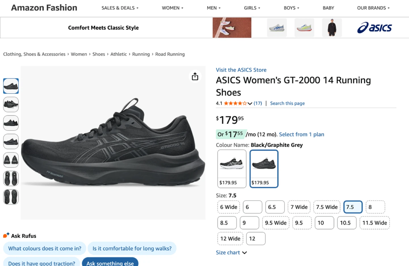Viewport: 409px width, 266px height.
Task: Open the Our Brands dropdown menu
Action: 373,8
